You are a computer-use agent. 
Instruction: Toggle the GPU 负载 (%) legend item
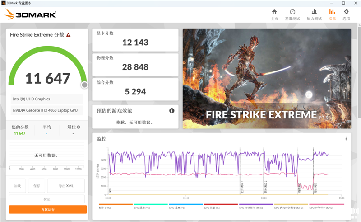tap(221, 206)
